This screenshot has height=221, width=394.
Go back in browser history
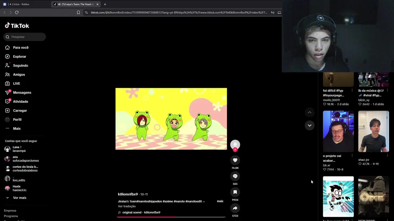point(4,12)
